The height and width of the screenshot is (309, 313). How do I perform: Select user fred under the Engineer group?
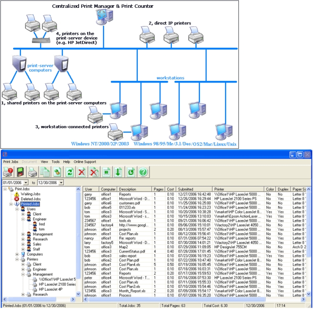click(x=43, y=224)
